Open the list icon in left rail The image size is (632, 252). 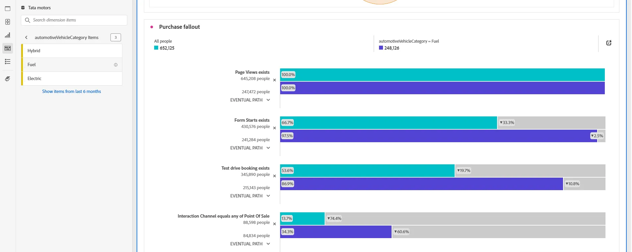pyautogui.click(x=8, y=62)
